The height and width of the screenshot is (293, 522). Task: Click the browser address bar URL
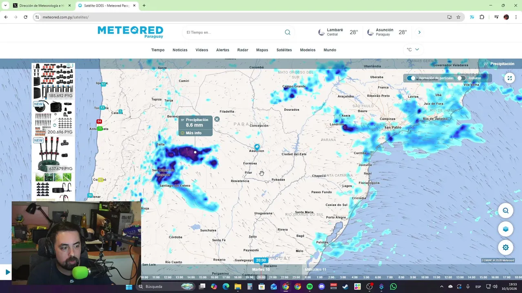(x=66, y=17)
